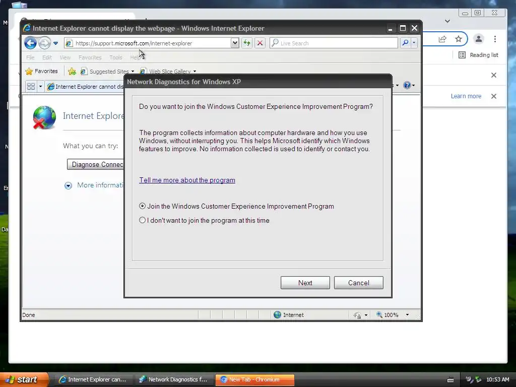Expand the More information section
This screenshot has width=516, height=387.
tap(68, 185)
